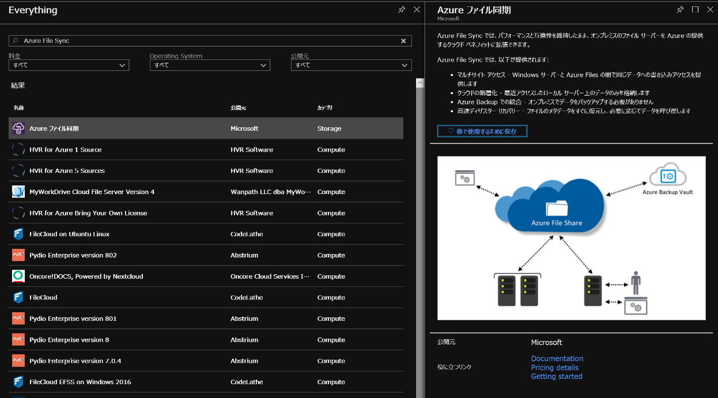Pin the Azure ファイル同期 detail blade
The height and width of the screenshot is (398, 718).
(680, 10)
